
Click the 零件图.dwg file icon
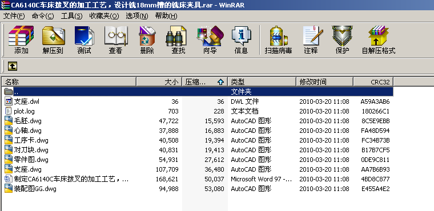point(9,159)
